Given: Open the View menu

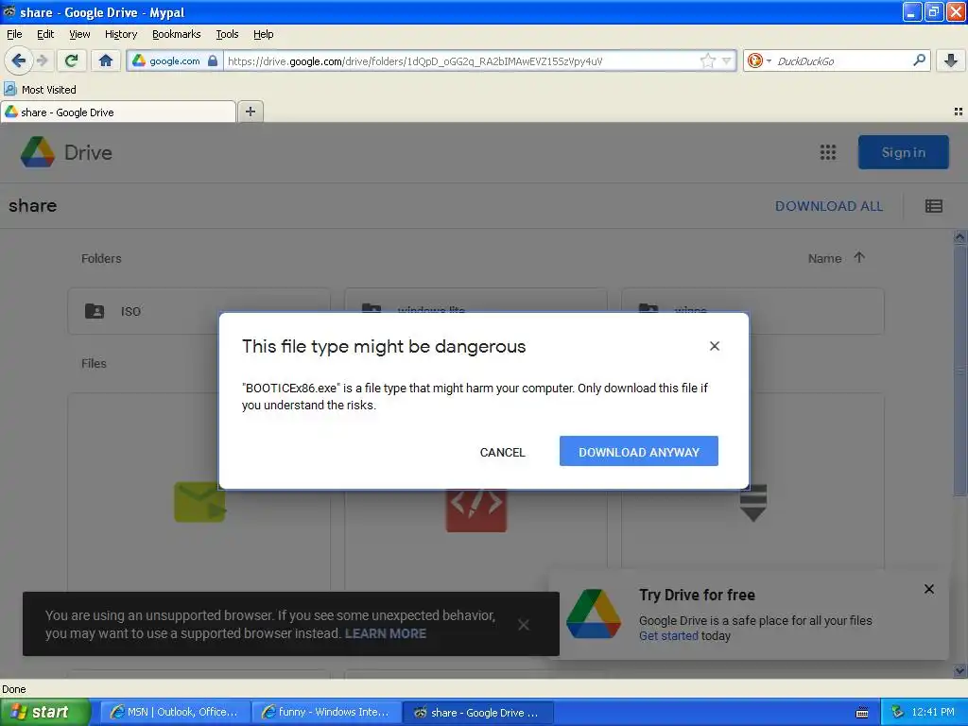Looking at the screenshot, I should tap(79, 34).
